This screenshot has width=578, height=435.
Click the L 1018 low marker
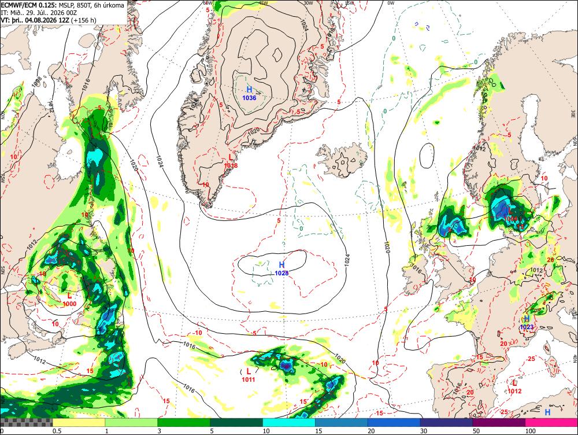[x=231, y=161]
